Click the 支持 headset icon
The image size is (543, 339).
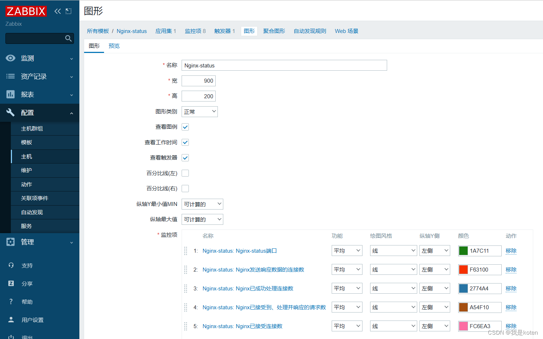[x=11, y=265]
